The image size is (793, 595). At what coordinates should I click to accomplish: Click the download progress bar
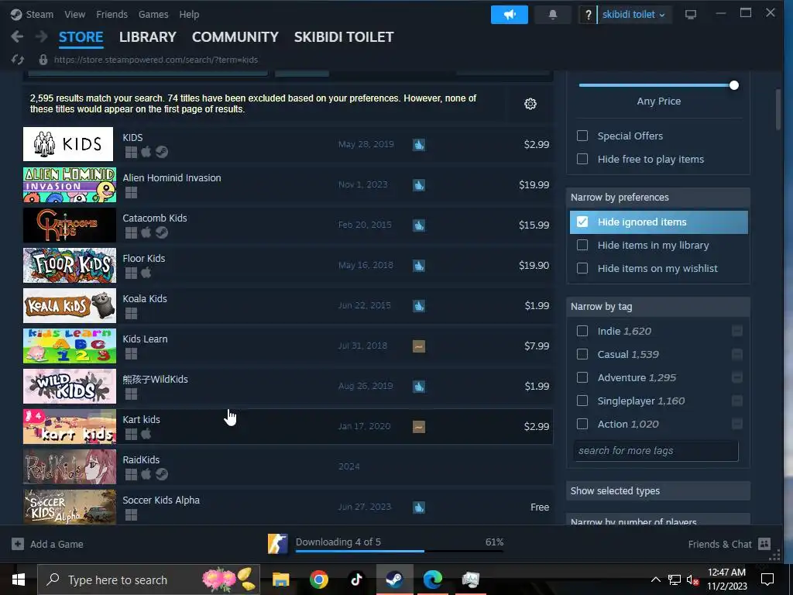[400, 551]
